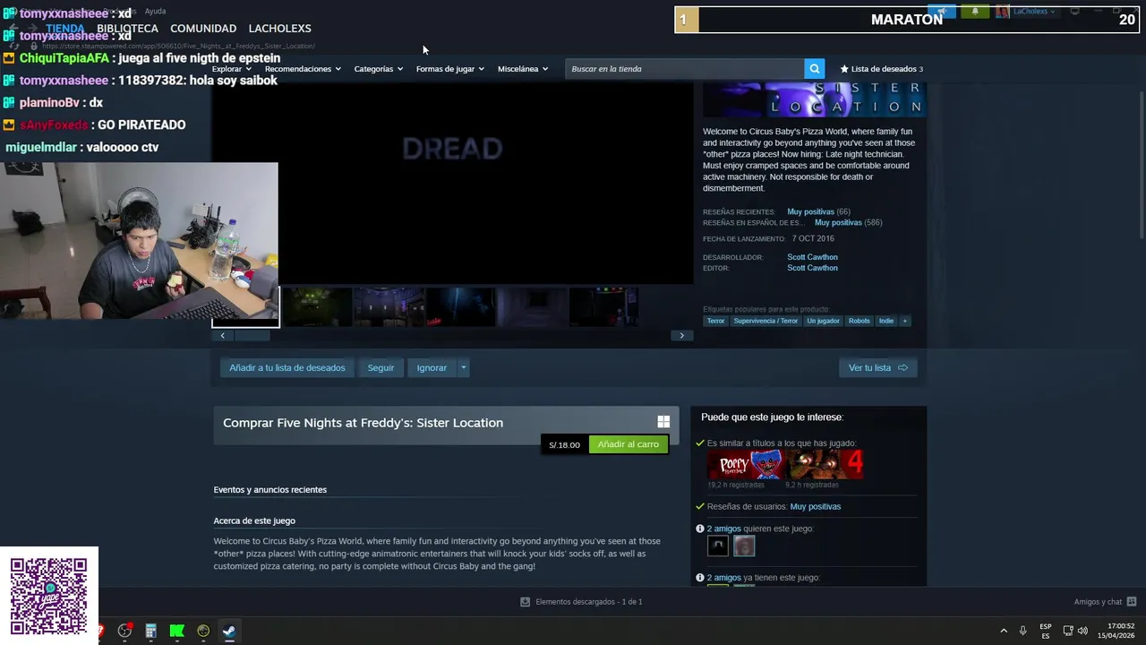1146x645 pixels.
Task: Open the Five Nights at Freddy's 4 thumbnail
Action: point(825,465)
